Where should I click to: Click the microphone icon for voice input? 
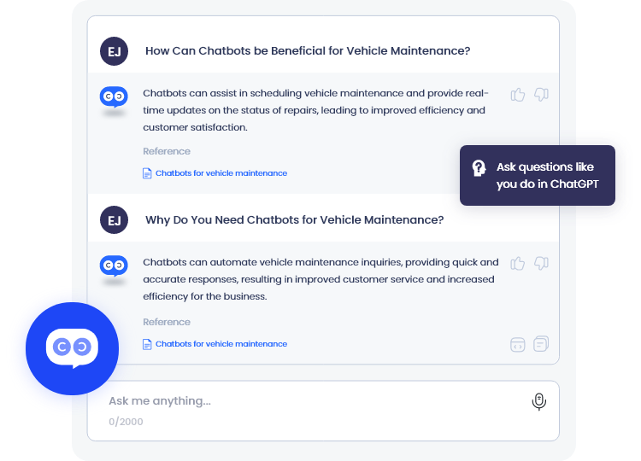[538, 401]
